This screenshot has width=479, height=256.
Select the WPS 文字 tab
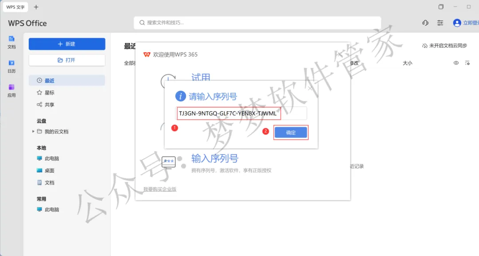[16, 7]
